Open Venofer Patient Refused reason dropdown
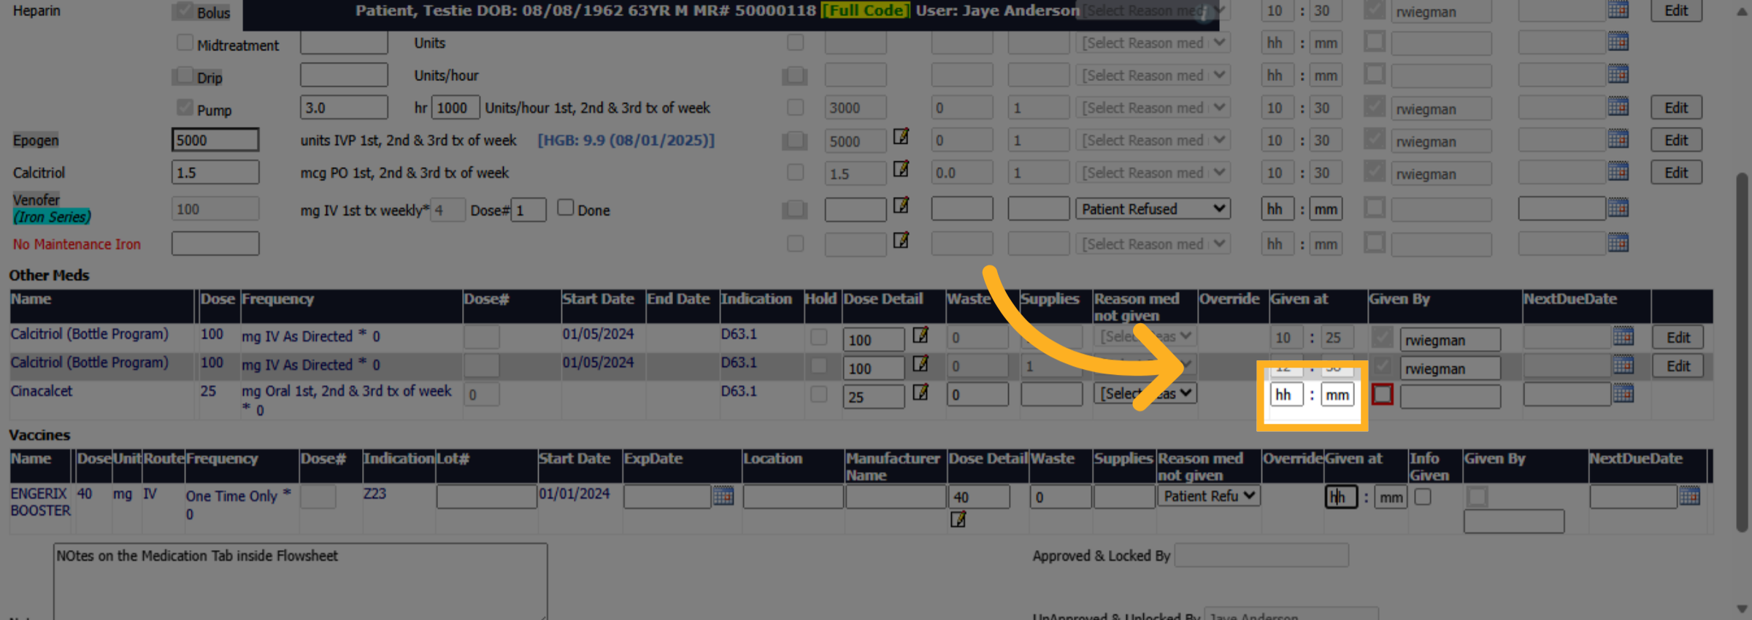This screenshot has height=620, width=1752. click(1153, 209)
